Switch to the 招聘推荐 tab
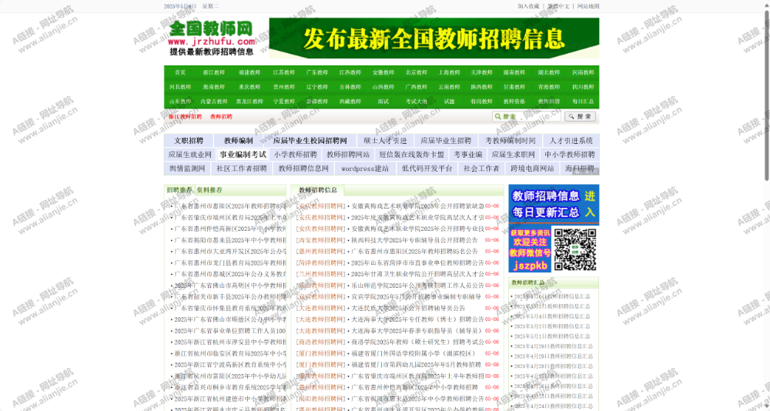 179,190
